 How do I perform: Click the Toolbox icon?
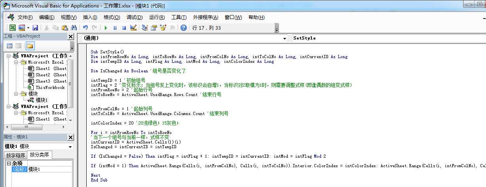click(x=172, y=28)
